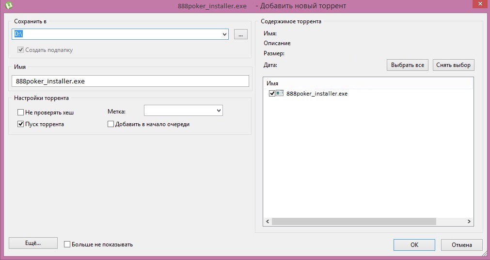The height and width of the screenshot is (260, 490).
Task: Click the uTorrent logo in title bar
Action: (8, 5)
